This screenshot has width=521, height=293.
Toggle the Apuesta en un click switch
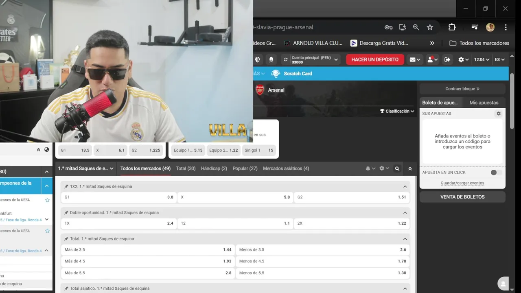[x=496, y=173]
